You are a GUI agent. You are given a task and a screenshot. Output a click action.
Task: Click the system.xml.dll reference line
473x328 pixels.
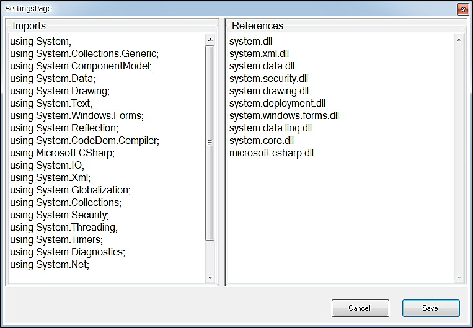pyautogui.click(x=259, y=54)
